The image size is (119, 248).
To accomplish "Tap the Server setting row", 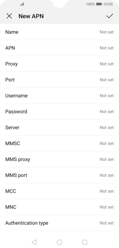I will coord(59,128).
